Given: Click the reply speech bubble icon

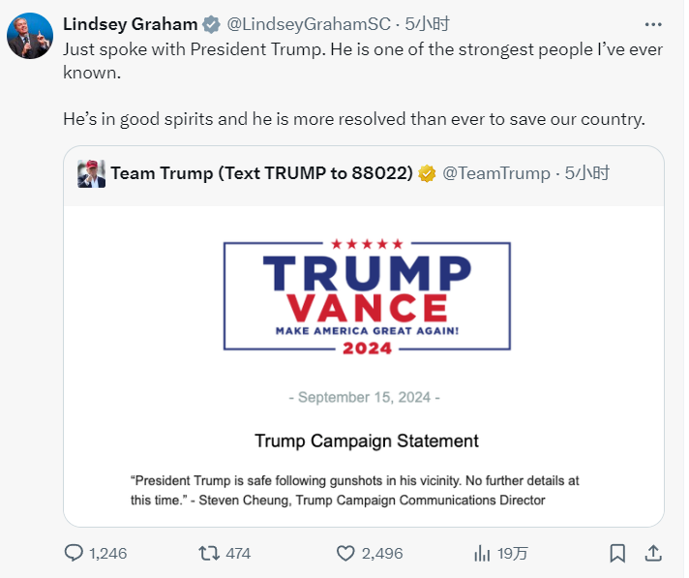Looking at the screenshot, I should [x=74, y=553].
